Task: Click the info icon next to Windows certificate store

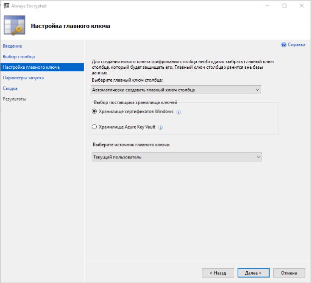Action: [x=178, y=112]
